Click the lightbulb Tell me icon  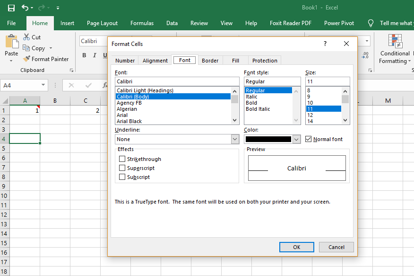click(371, 23)
